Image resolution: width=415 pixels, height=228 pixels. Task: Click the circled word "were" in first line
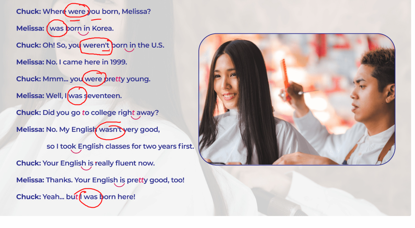(x=77, y=12)
